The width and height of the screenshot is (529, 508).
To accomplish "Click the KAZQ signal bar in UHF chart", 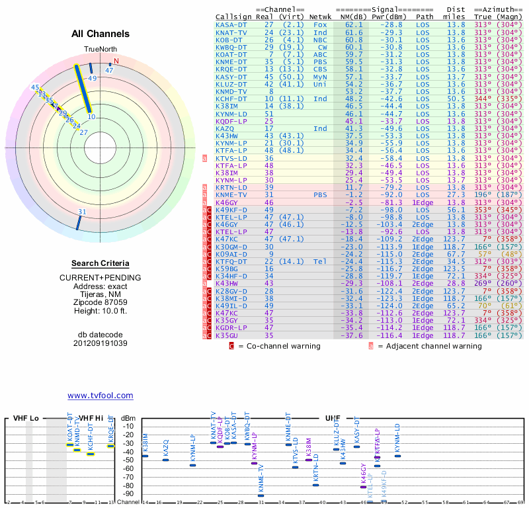I will coord(166,460).
